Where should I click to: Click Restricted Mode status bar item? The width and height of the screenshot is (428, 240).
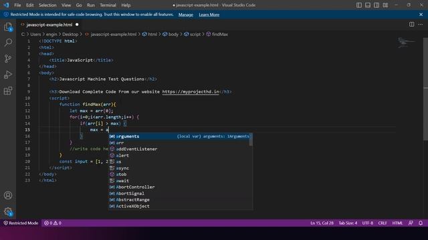tap(21, 223)
